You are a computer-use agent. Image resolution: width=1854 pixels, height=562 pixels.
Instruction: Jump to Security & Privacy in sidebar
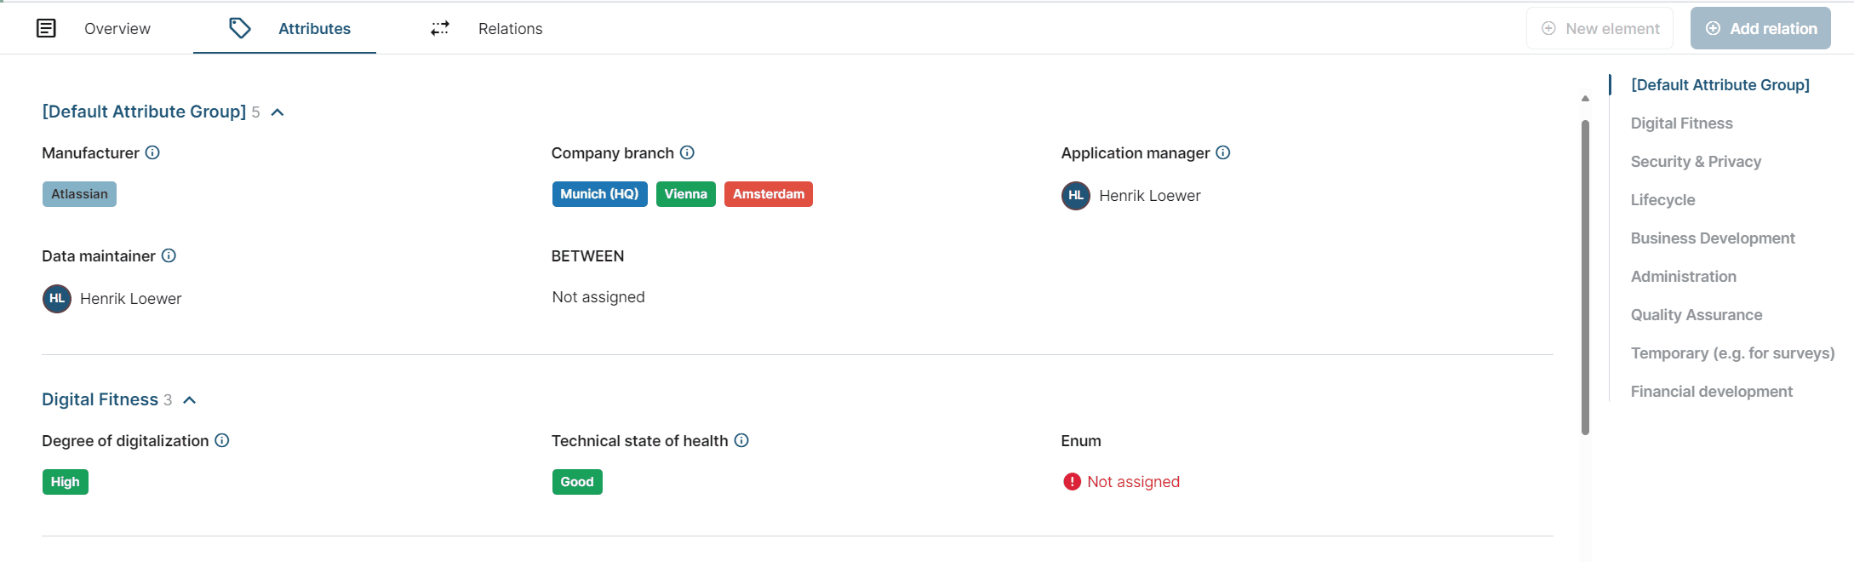coord(1695,162)
